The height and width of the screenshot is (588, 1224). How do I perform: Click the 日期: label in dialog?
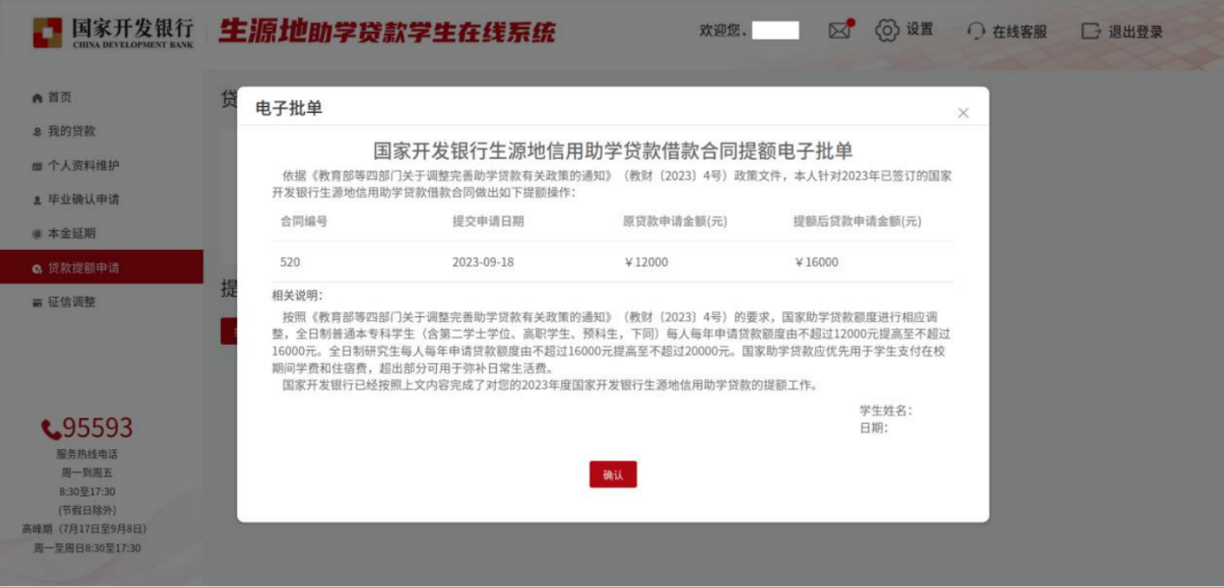874,427
